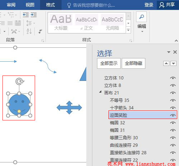Apply the 正文 style

pos(87,22)
